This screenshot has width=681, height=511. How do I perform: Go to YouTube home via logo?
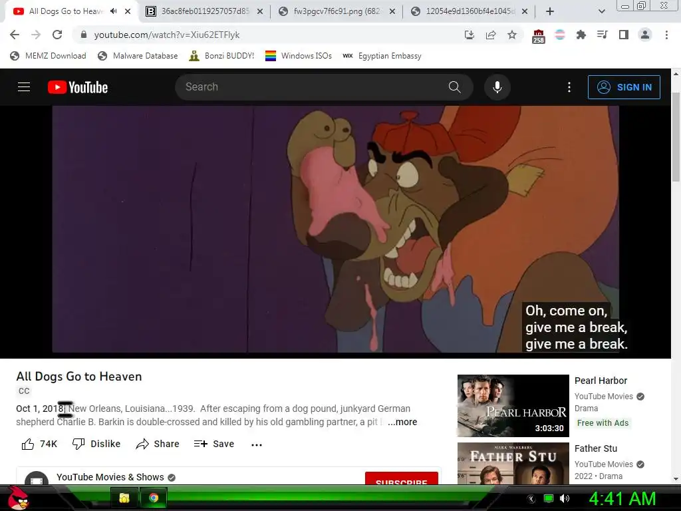pyautogui.click(x=78, y=87)
